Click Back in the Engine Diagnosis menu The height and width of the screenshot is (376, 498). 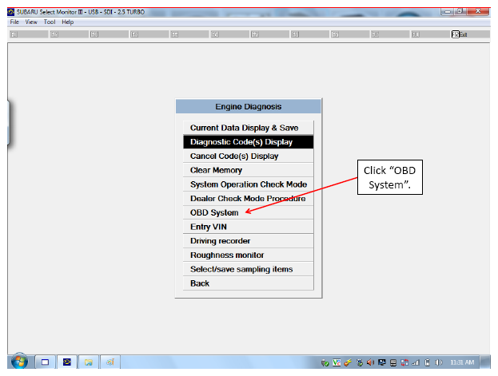pos(248,283)
